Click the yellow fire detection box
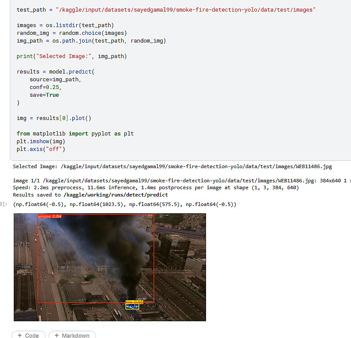Screen dimensions: 351x338 pos(132,307)
